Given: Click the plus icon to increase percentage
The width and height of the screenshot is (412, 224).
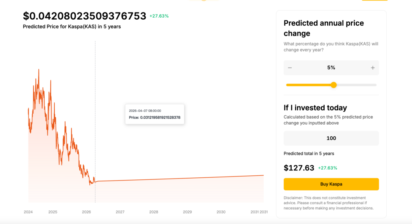Looking at the screenshot, I should pyautogui.click(x=373, y=68).
